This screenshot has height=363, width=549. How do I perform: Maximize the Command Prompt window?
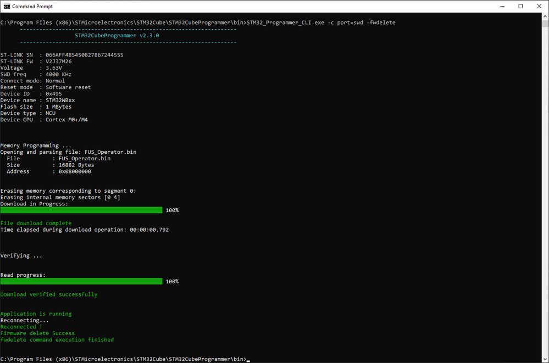point(520,6)
